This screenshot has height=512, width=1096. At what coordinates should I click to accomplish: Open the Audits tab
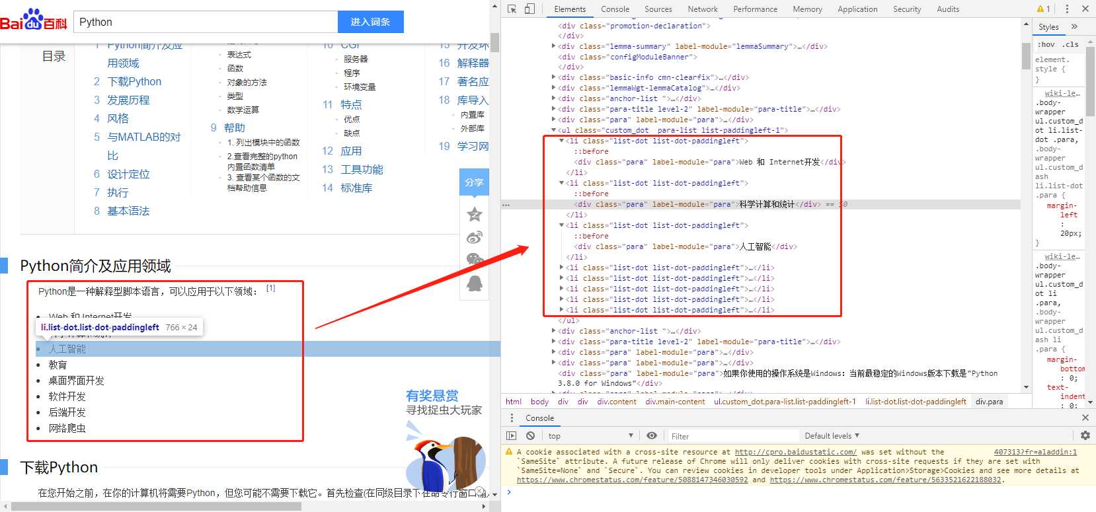point(948,9)
